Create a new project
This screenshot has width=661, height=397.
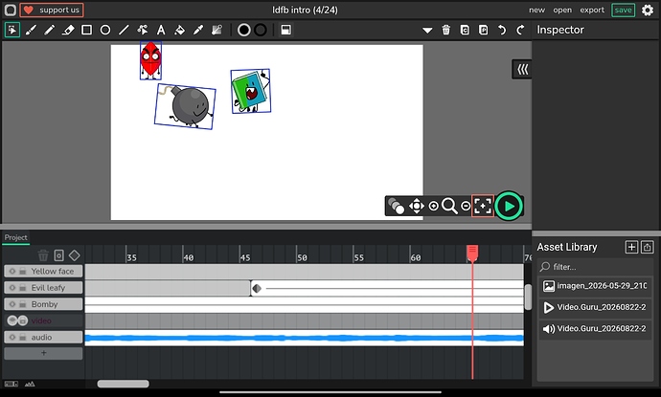click(x=536, y=10)
